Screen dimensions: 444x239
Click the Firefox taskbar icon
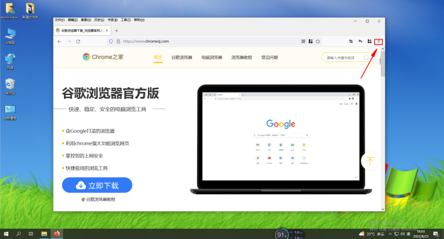[57, 234]
